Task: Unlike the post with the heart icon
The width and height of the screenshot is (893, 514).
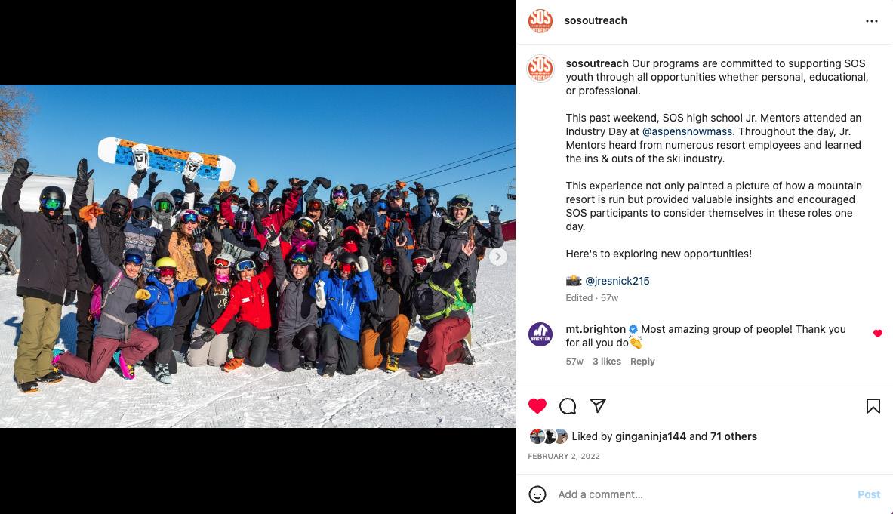Action: (537, 406)
